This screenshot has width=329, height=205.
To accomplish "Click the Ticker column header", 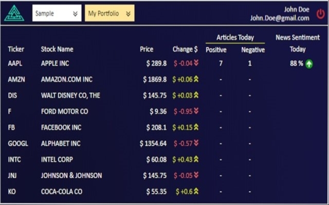I will coord(16,49).
